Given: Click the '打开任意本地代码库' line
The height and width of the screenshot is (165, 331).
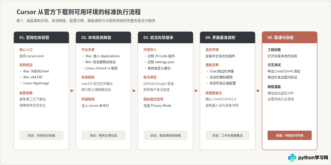Looking at the screenshot, I should (282, 56).
